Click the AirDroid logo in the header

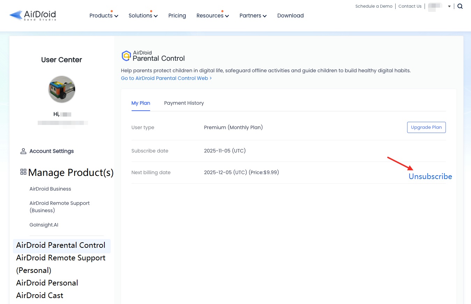[32, 15]
